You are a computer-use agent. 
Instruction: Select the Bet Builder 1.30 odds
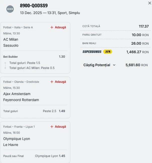(62, 57)
